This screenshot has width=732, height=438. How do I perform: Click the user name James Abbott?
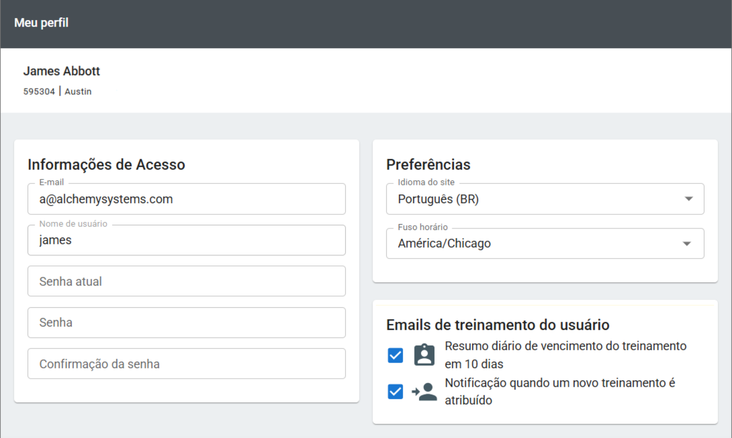62,71
